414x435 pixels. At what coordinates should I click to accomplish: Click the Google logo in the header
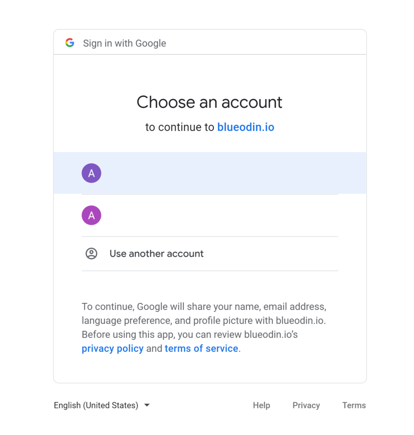pyautogui.click(x=70, y=42)
